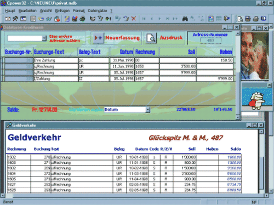The width and height of the screenshot is (274, 205).
Task: Select the 'I/Zahlung' booking text cell
Action: point(56,79)
